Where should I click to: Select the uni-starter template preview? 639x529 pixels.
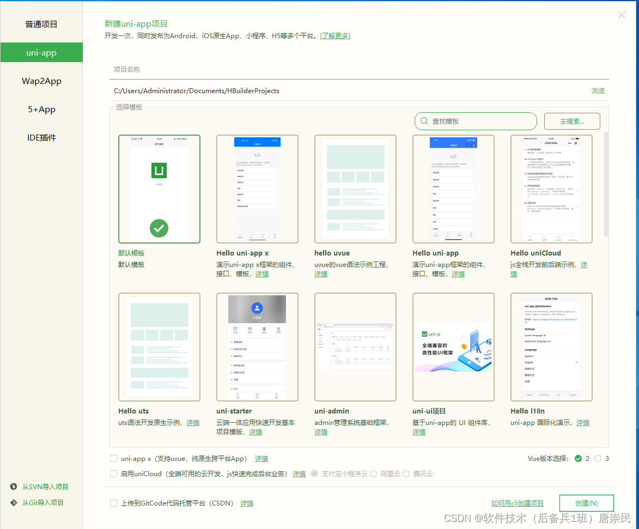tap(257, 346)
